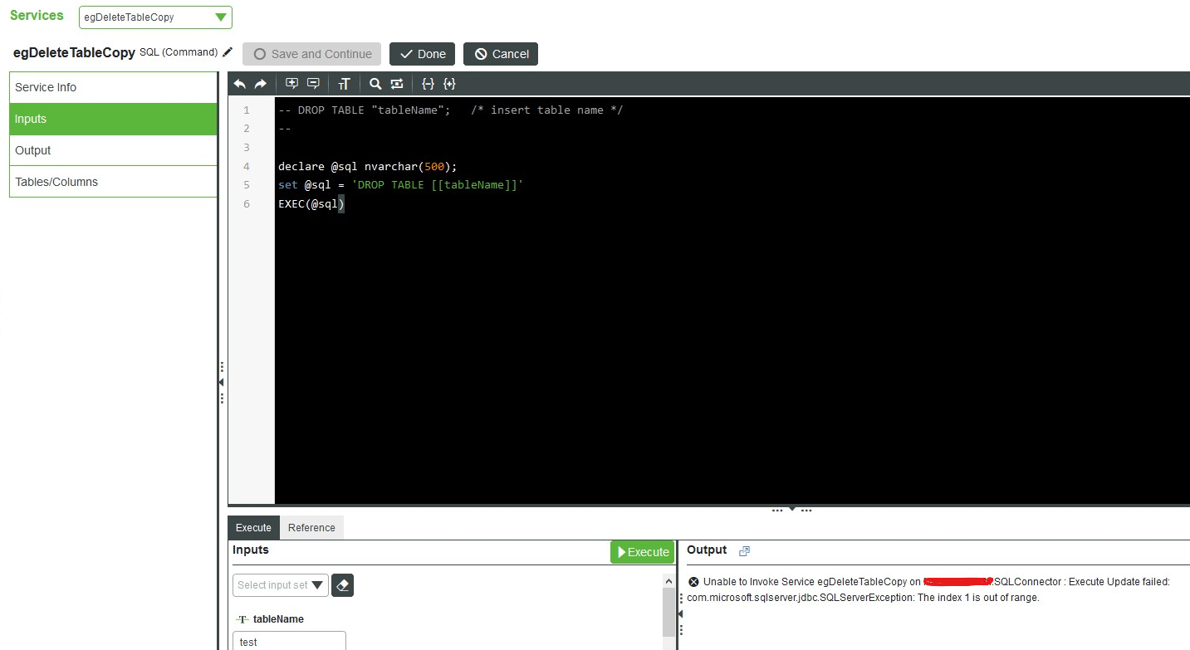Open the Select input set dropdown
The height and width of the screenshot is (650, 1190).
[280, 585]
